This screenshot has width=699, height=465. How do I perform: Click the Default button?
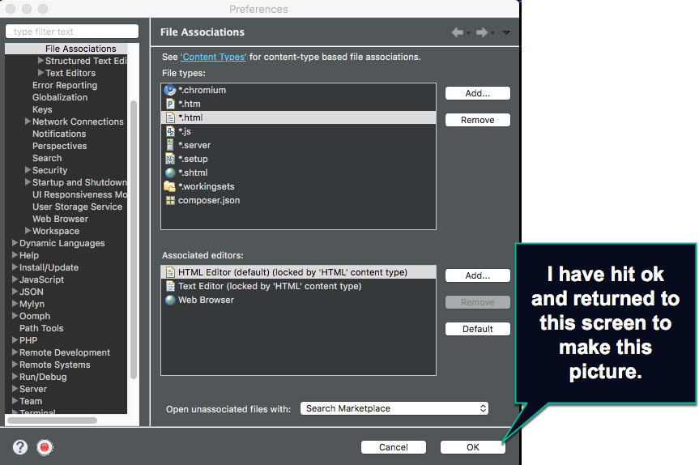[x=477, y=329]
